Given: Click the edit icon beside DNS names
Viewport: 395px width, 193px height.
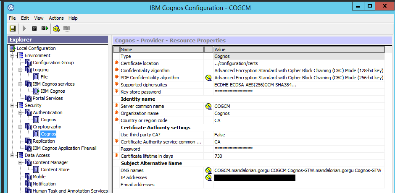Looking at the screenshot, I should (x=208, y=170).
